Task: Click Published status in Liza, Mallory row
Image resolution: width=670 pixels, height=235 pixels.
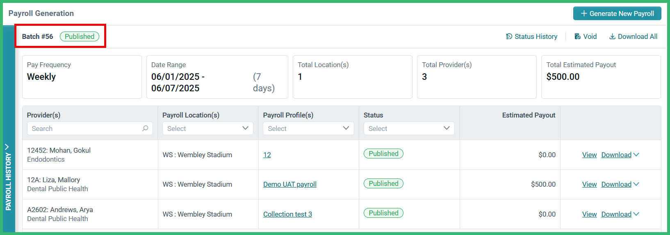Action: click(383, 183)
